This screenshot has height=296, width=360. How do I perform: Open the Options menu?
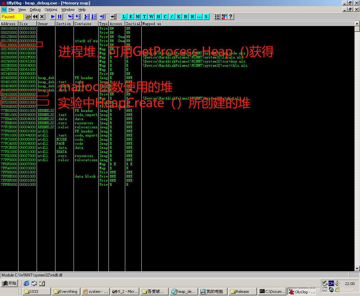click(x=51, y=10)
